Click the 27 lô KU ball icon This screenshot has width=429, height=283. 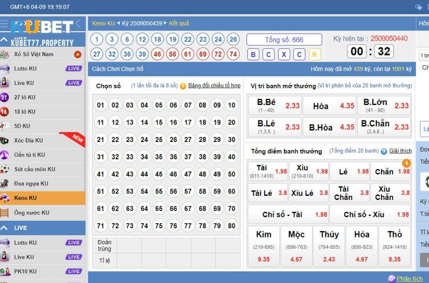(x=4, y=97)
